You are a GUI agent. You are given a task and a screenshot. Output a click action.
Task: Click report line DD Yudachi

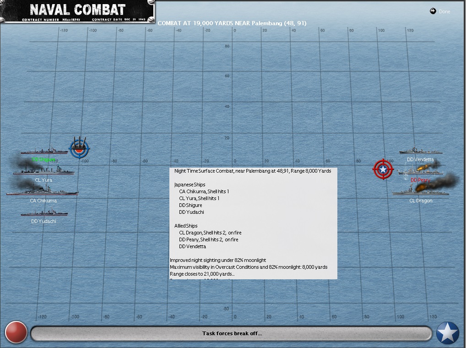[191, 212]
